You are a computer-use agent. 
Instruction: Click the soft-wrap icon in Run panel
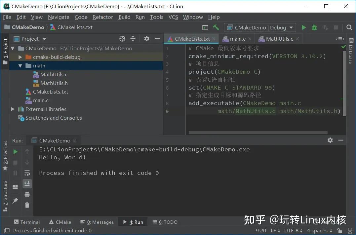point(27,173)
